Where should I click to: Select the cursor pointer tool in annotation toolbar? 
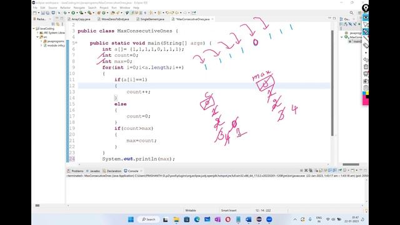pyautogui.click(x=366, y=24)
